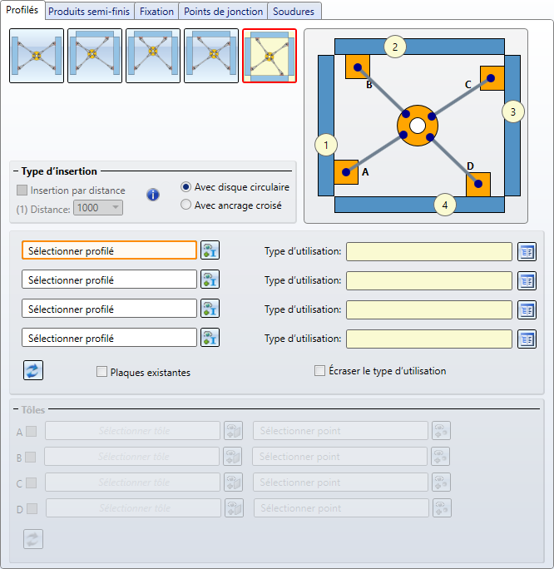Select fourth bracing variant thumbnail
The width and height of the screenshot is (554, 569).
(x=211, y=56)
